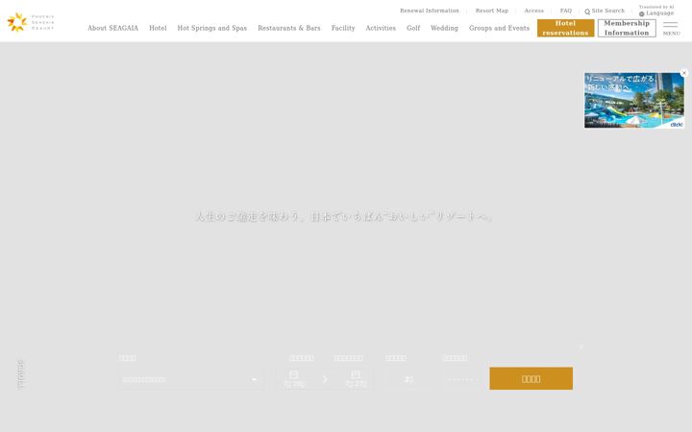Open the Activities menu
The width and height of the screenshot is (692, 432).
[381, 28]
